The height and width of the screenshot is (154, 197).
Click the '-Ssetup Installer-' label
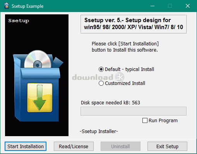pos(99,132)
